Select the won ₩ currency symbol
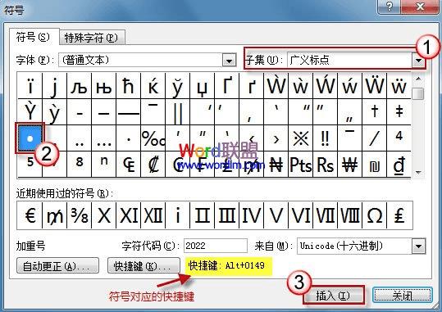442x312 pixels. click(349, 164)
